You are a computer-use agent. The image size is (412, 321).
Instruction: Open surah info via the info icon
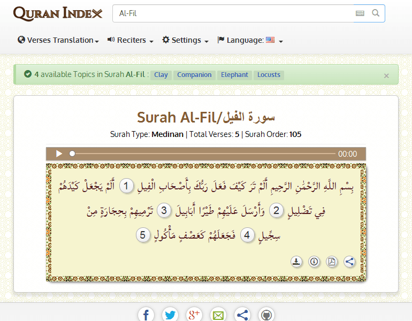[x=314, y=262]
